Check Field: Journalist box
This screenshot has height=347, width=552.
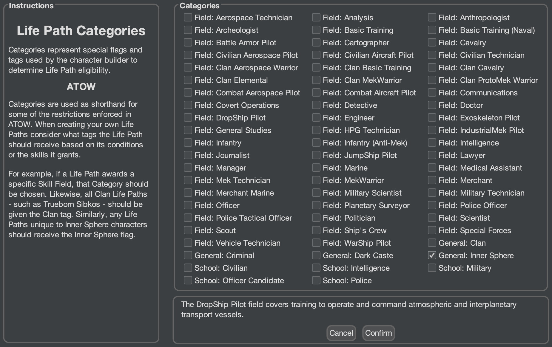click(188, 155)
